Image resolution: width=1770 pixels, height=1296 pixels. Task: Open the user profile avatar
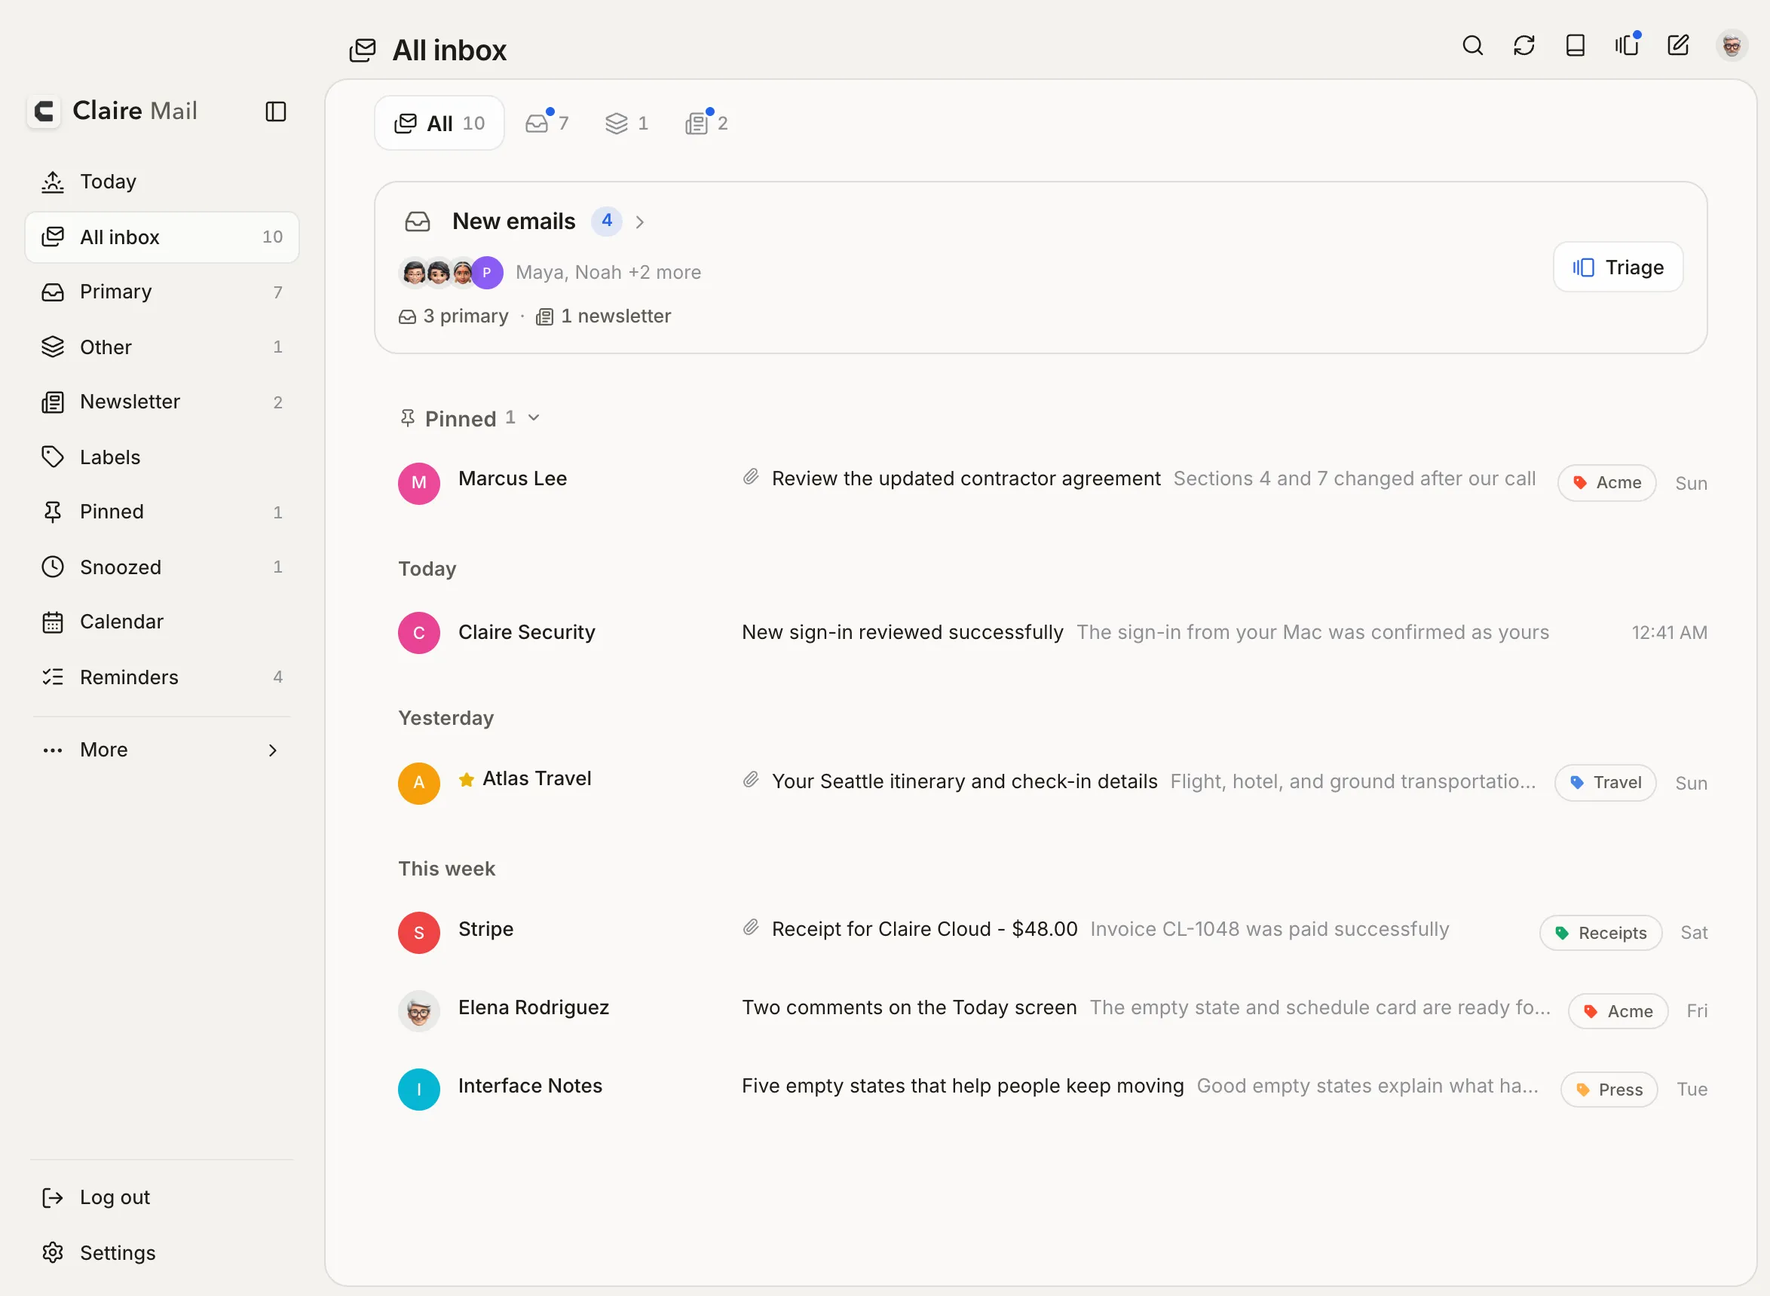(1732, 45)
